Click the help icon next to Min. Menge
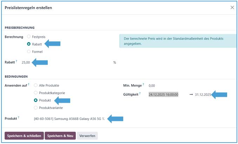The width and height of the screenshot is (238, 144). [143, 84]
